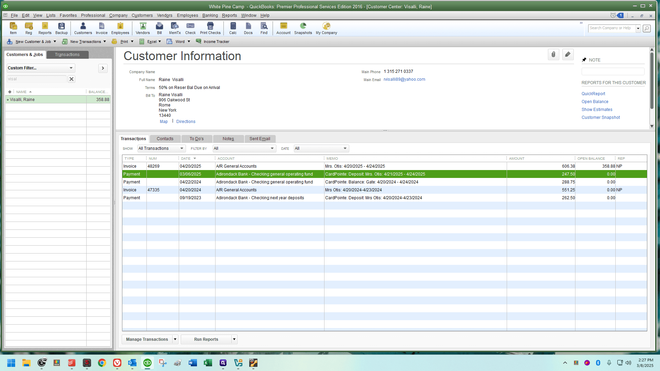Open the Customers center icon
This screenshot has width=660, height=371.
coord(83,28)
